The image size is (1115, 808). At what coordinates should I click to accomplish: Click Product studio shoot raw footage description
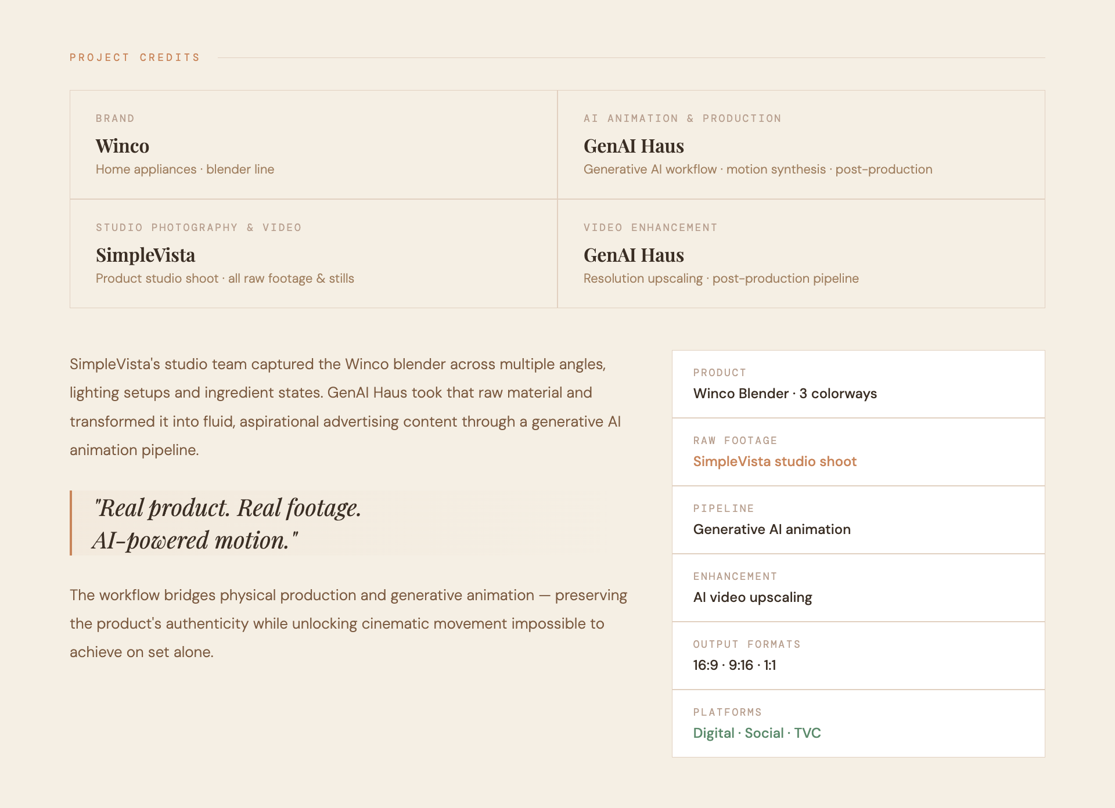(x=225, y=279)
